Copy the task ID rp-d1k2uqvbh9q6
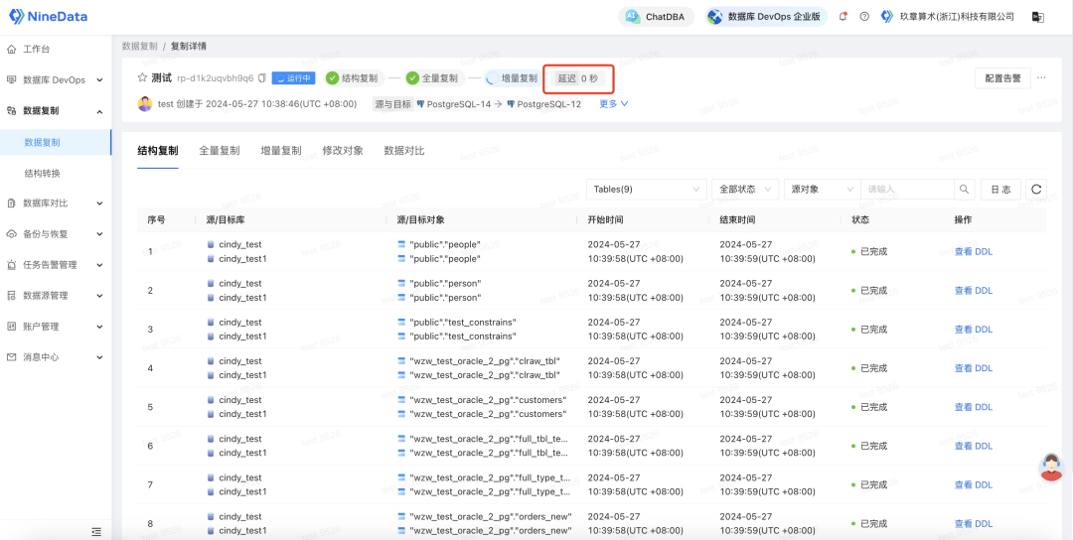This screenshot has height=540, width=1073. 261,78
